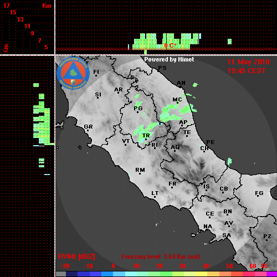Click the '20' value on dBZ scale
Viewport: 277px width, 277px height.
click(x=159, y=266)
